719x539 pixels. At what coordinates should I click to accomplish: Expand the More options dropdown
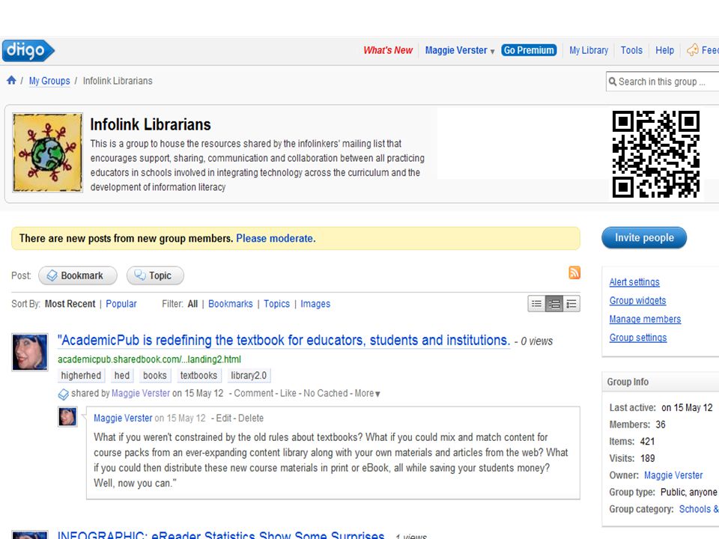(367, 393)
